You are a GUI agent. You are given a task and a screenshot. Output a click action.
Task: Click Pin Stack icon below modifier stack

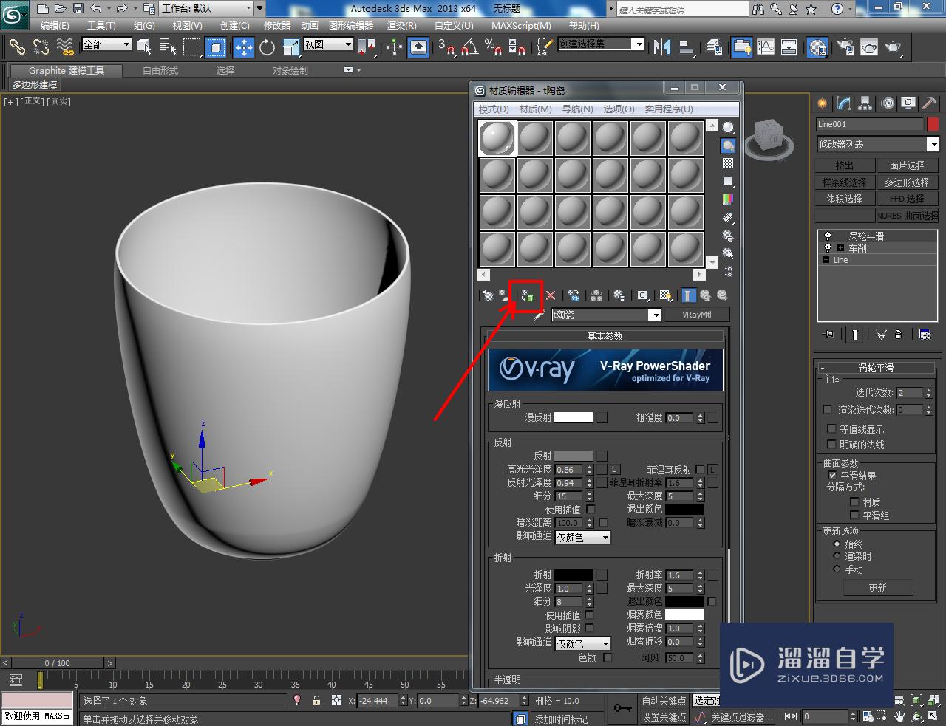[x=828, y=335]
